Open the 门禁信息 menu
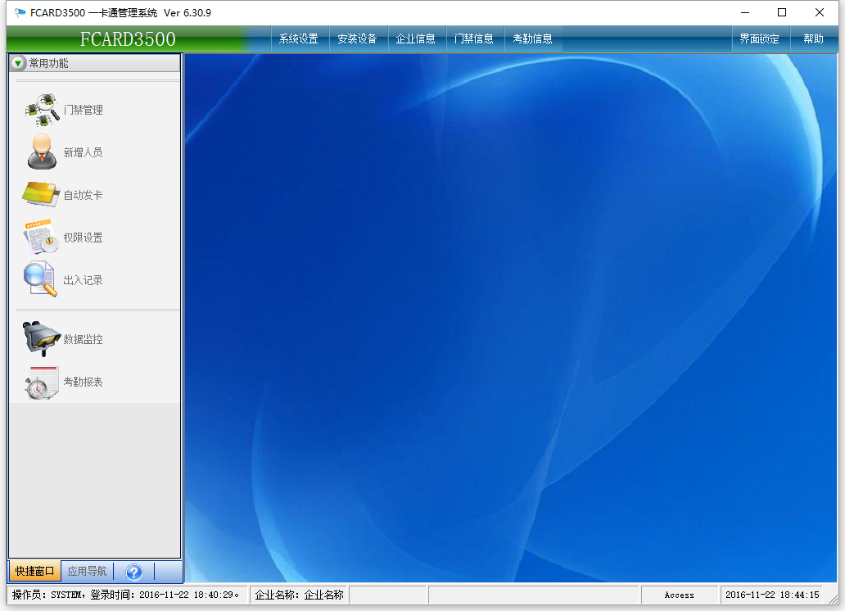This screenshot has height=611, width=845. point(474,38)
